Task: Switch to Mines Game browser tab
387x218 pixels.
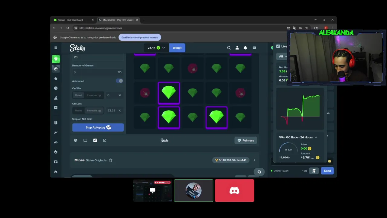Action: tap(118, 20)
